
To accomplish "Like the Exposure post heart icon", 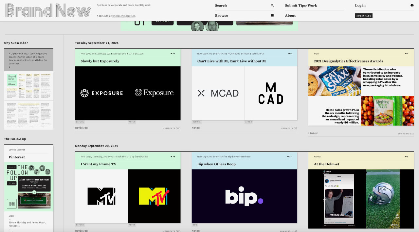I will pyautogui.click(x=171, y=54).
